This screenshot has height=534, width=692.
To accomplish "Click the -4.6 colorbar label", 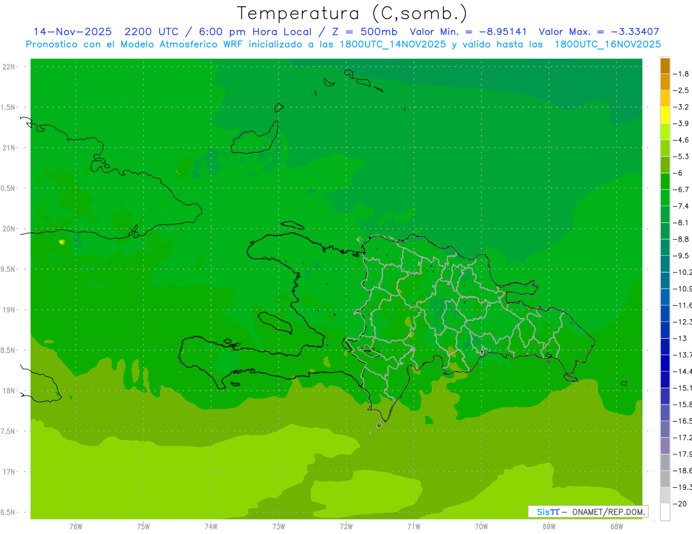I will (x=682, y=140).
